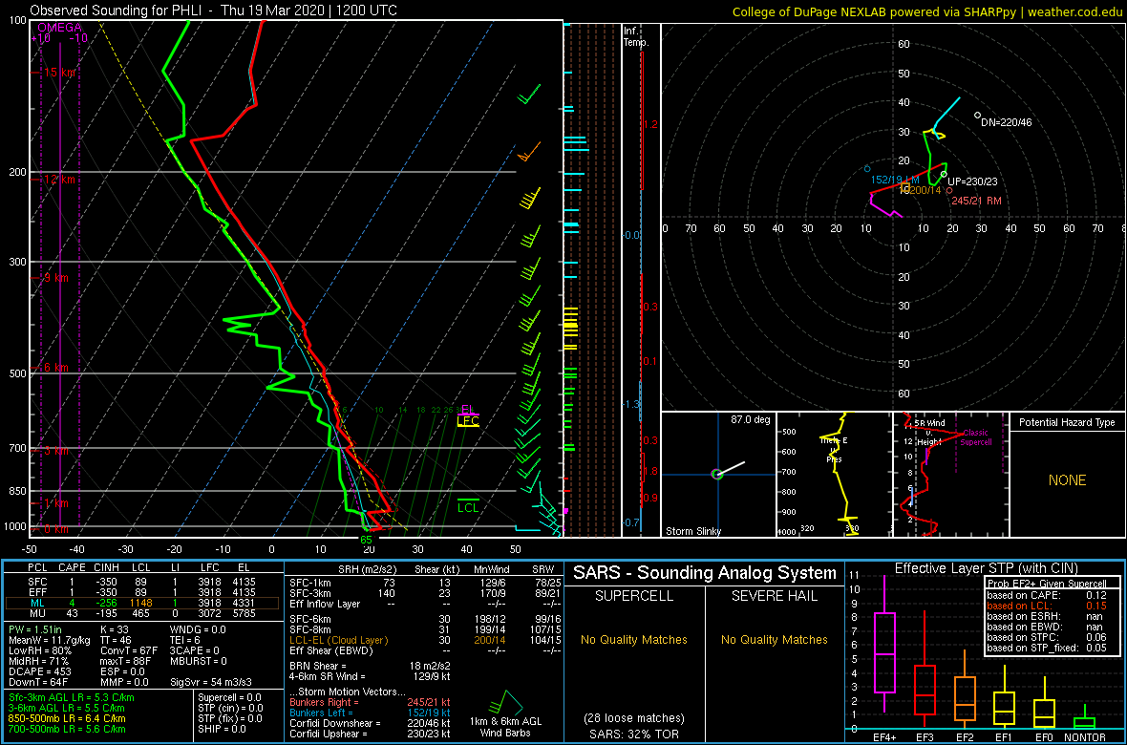Click the 850-500mb LR lapse rate
1127x745 pixels.
68,718
